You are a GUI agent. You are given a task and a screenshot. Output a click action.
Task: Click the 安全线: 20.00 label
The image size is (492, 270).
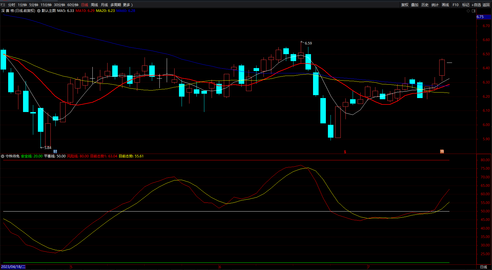[x=32, y=156]
